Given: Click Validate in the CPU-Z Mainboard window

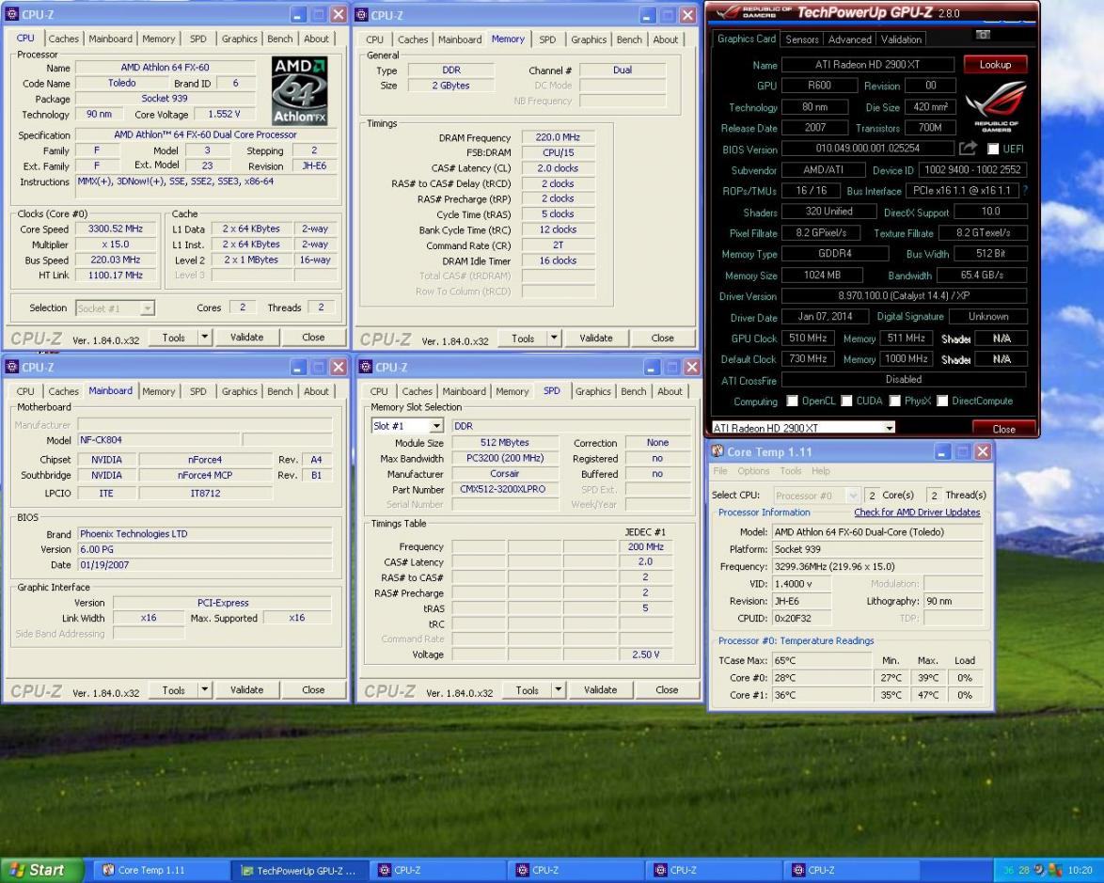Looking at the screenshot, I should (246, 690).
